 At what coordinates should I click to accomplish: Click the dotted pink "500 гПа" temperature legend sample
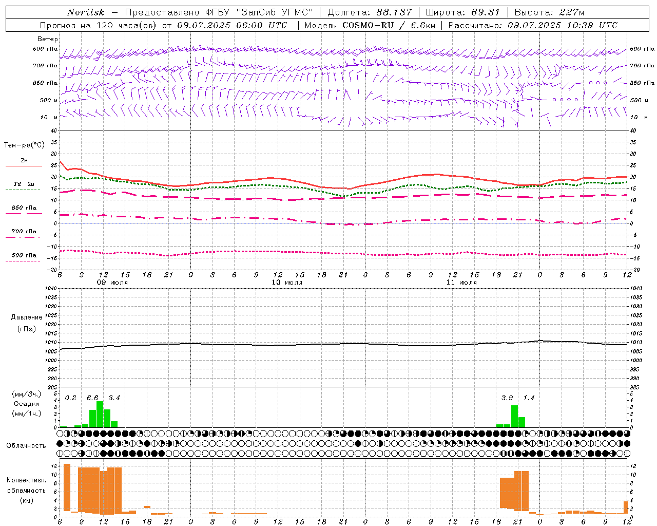pos(23,261)
